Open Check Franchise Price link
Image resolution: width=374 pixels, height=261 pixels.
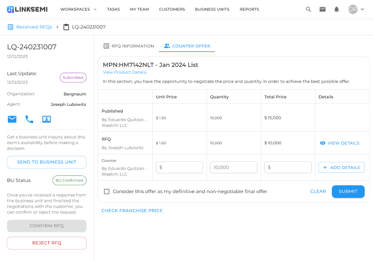(x=132, y=211)
